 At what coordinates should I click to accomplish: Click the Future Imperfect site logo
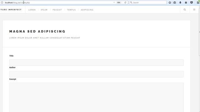click(x=11, y=10)
